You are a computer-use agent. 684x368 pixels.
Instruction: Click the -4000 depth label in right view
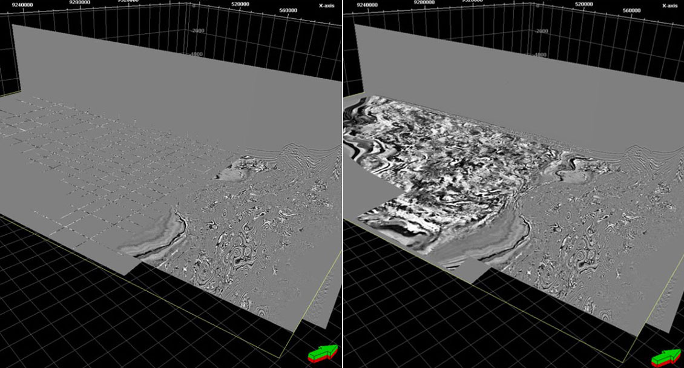point(539,55)
